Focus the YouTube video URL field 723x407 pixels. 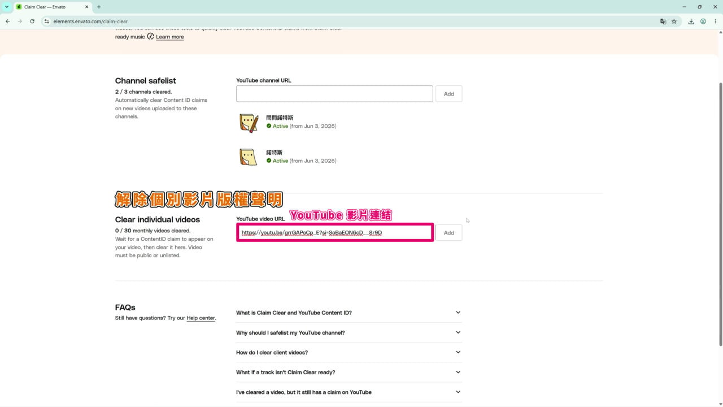pos(335,232)
